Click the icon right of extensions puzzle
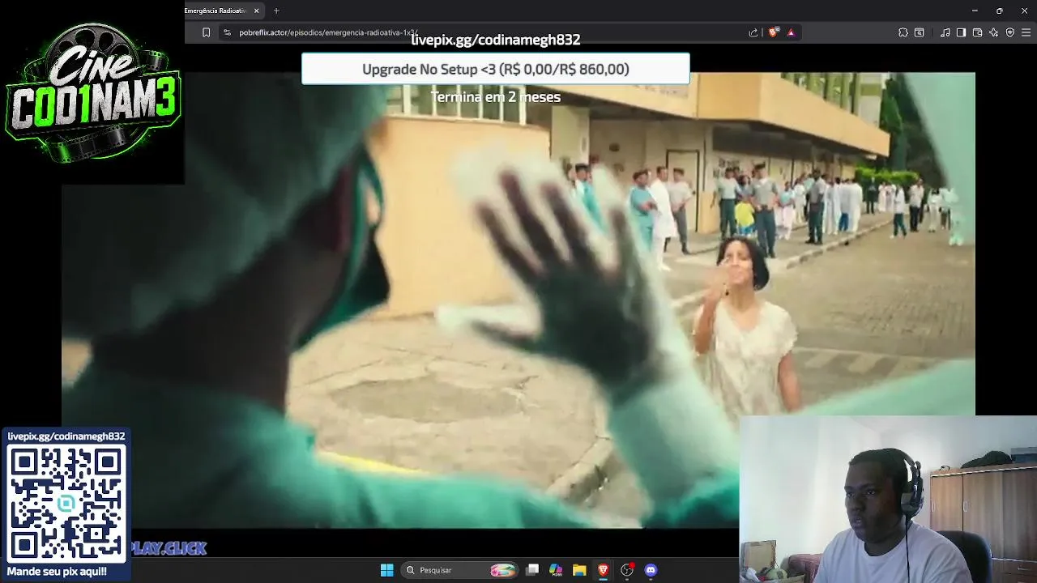This screenshot has height=583, width=1037. coord(920,32)
